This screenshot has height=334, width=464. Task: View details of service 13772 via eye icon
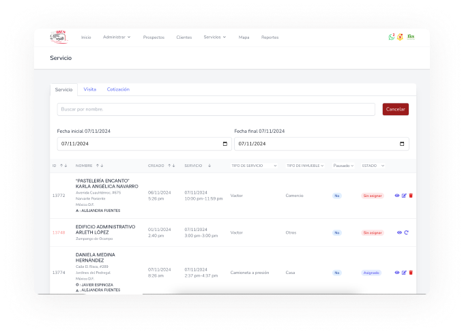(397, 196)
